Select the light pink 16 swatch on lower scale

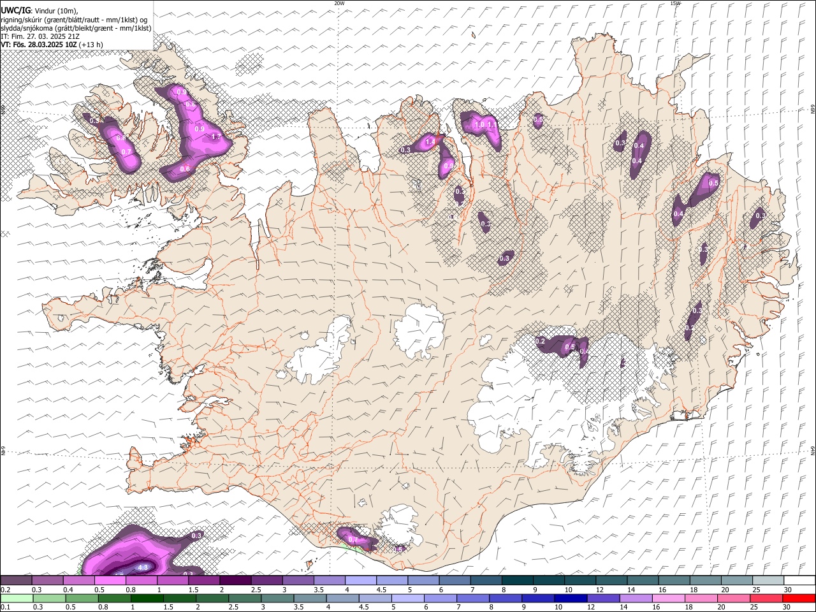tap(669, 598)
